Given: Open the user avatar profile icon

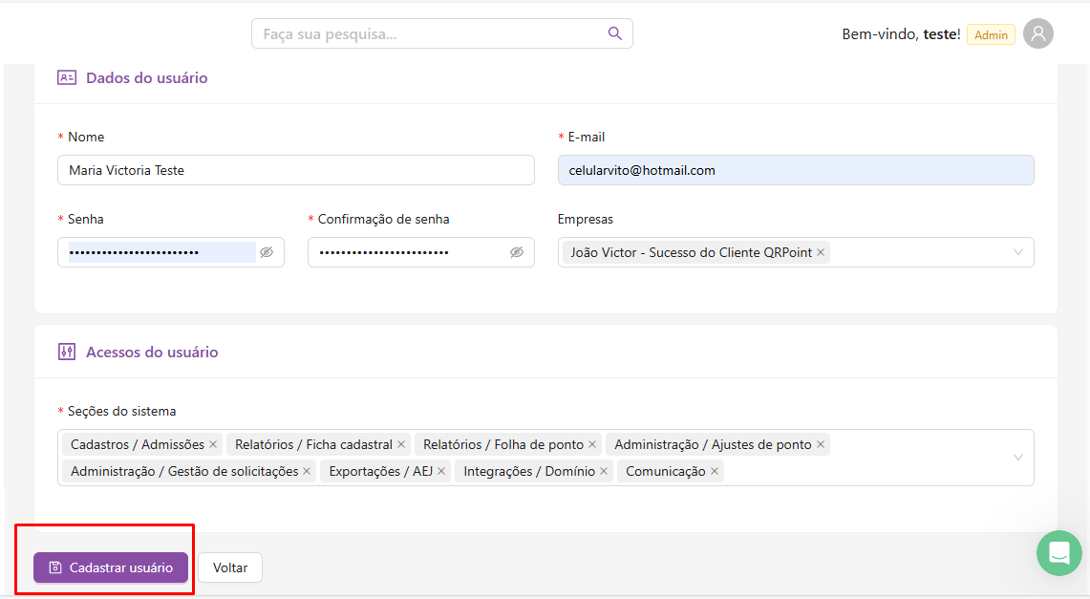Looking at the screenshot, I should 1037,33.
